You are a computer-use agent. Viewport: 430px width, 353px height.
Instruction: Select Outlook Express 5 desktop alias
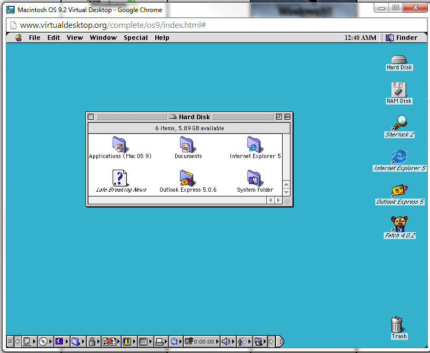pos(399,194)
